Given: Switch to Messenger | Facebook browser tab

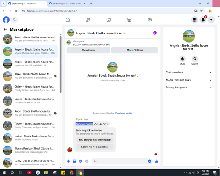Looking at the screenshot, I should pyautogui.click(x=26, y=4).
